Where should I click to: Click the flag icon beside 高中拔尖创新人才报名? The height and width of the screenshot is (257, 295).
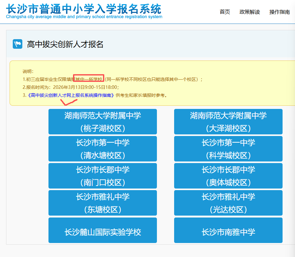pyautogui.click(x=18, y=44)
